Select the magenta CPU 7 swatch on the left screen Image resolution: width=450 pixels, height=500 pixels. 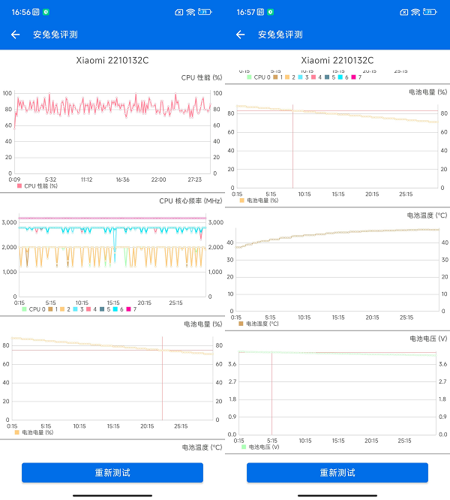pyautogui.click(x=129, y=309)
